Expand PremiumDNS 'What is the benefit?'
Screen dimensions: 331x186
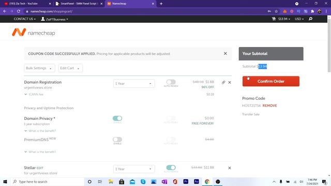[x=40, y=152]
